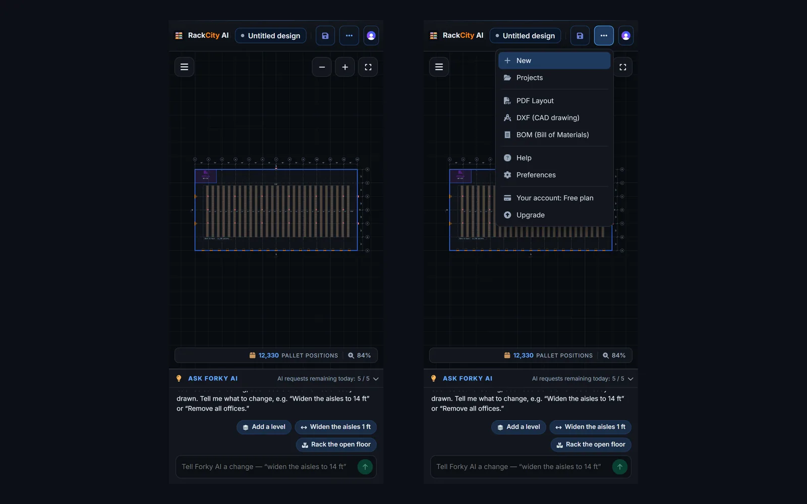Select Your account: Free plan
This screenshot has height=504, width=807.
click(x=554, y=198)
